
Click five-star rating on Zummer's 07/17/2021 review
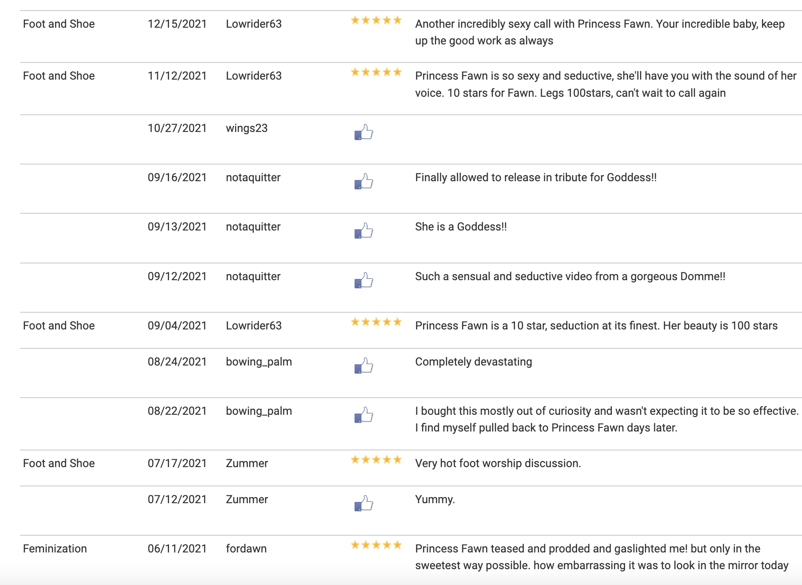tap(376, 460)
